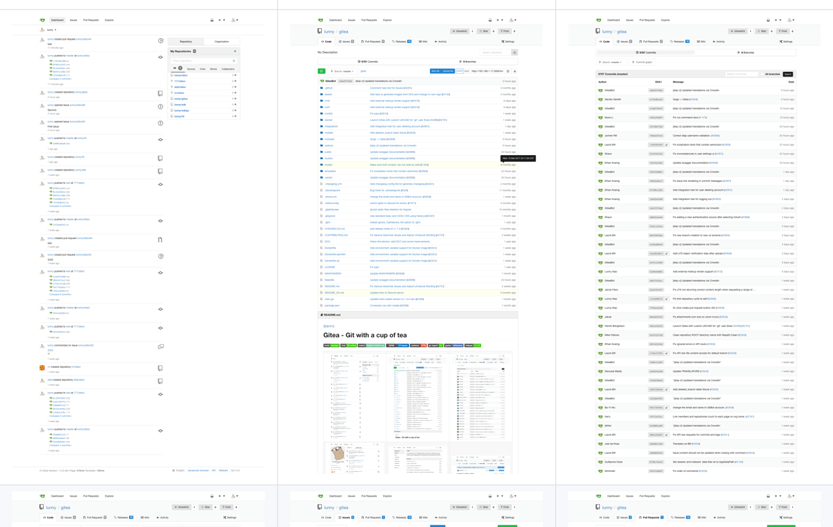This screenshot has width=833, height=527.
Task: Open user avatar dropdown on dashboard page
Action: click(x=234, y=20)
